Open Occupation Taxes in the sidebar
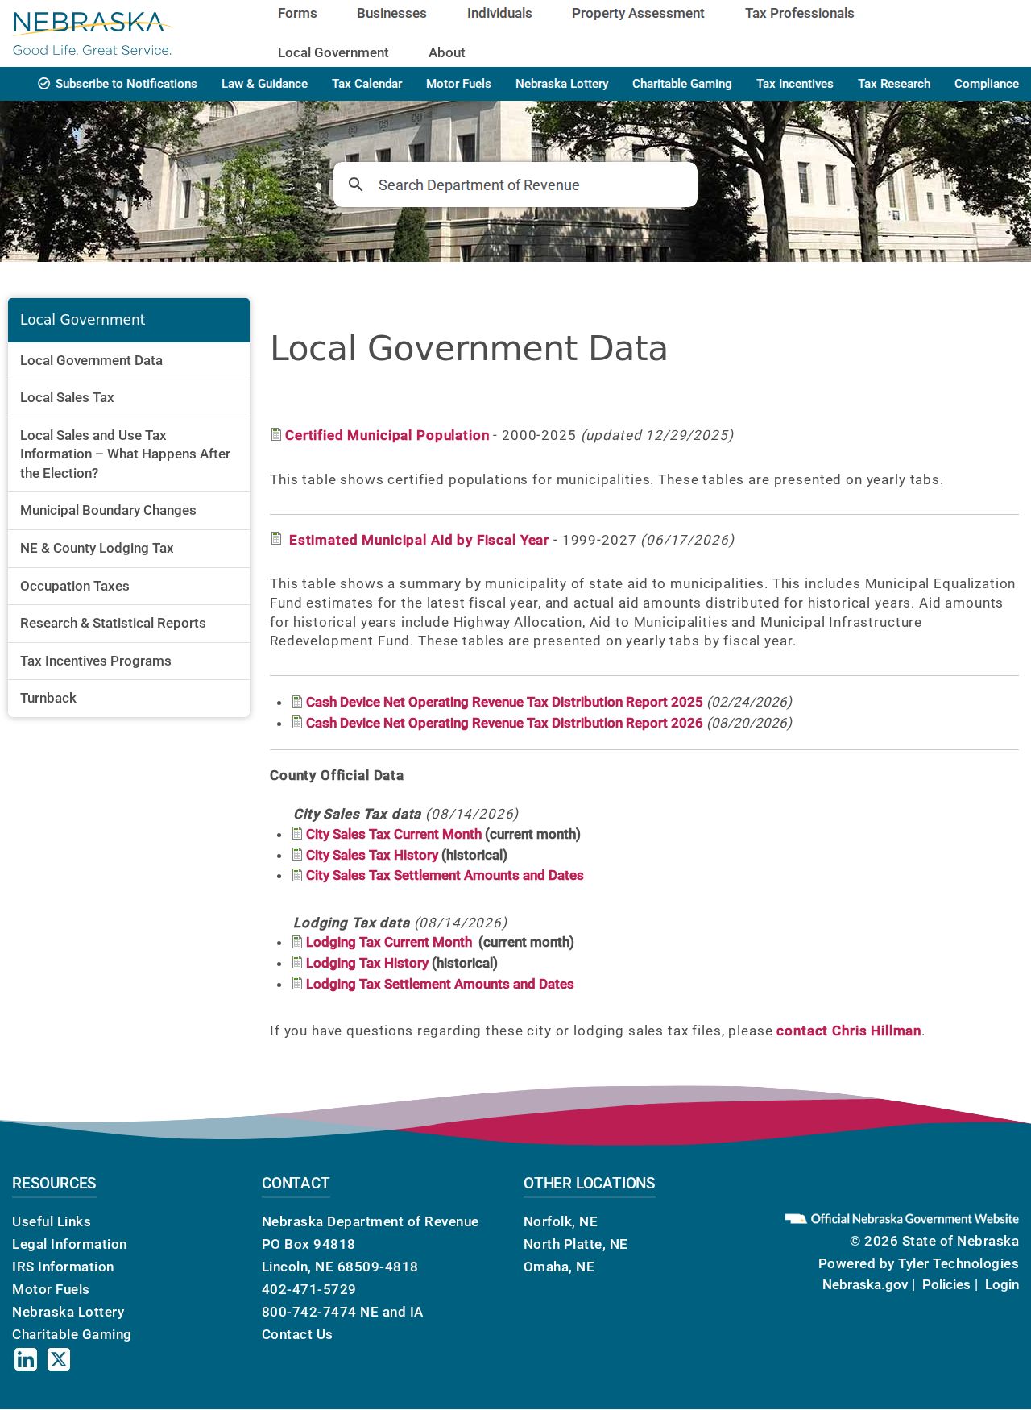The width and height of the screenshot is (1031, 1410). (x=129, y=586)
